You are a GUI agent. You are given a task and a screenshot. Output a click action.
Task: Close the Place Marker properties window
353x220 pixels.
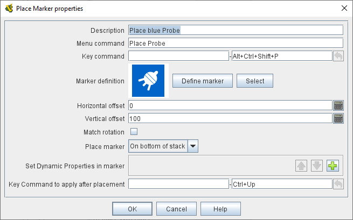click(344, 9)
